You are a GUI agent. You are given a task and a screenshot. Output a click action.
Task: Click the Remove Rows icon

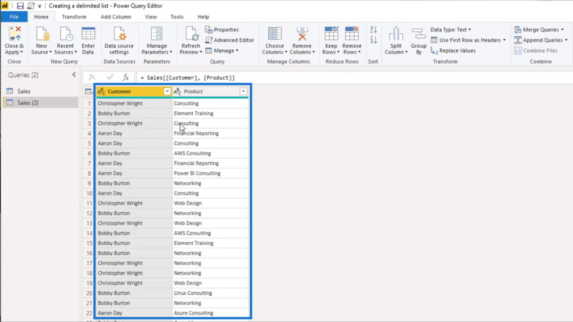point(352,34)
